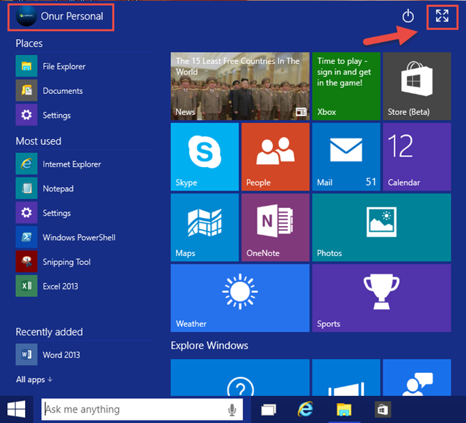
Task: Open the People tile
Action: 275,157
